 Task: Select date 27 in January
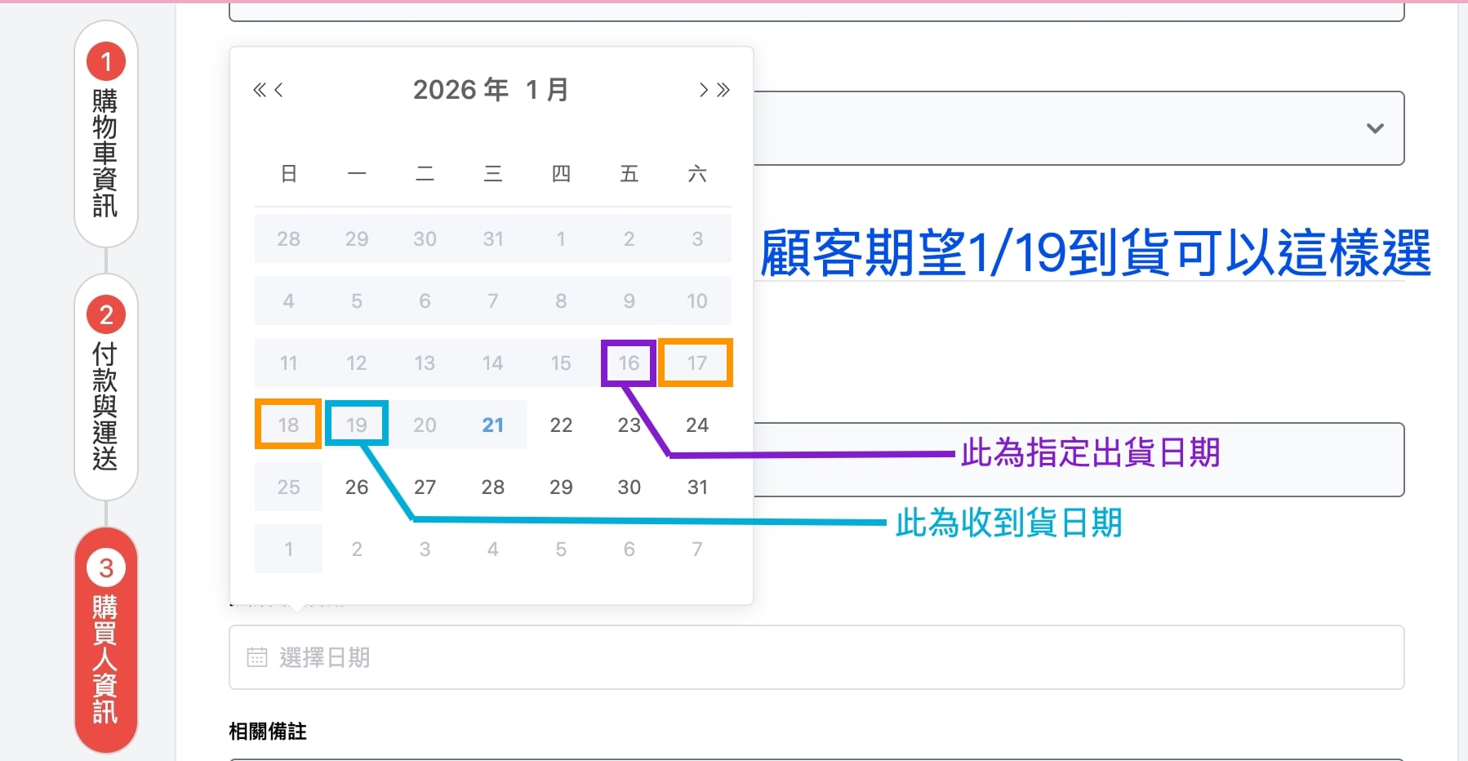(425, 487)
